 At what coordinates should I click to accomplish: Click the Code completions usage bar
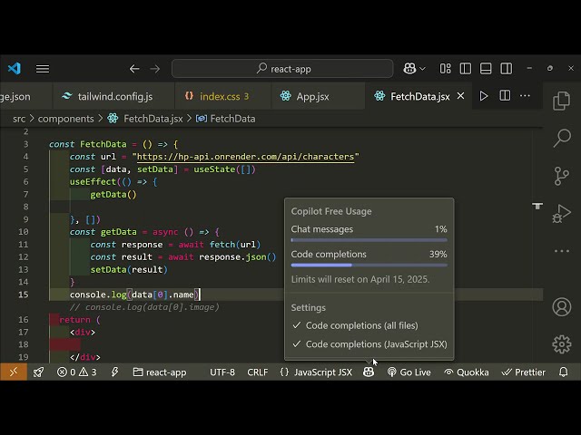pyautogui.click(x=369, y=266)
